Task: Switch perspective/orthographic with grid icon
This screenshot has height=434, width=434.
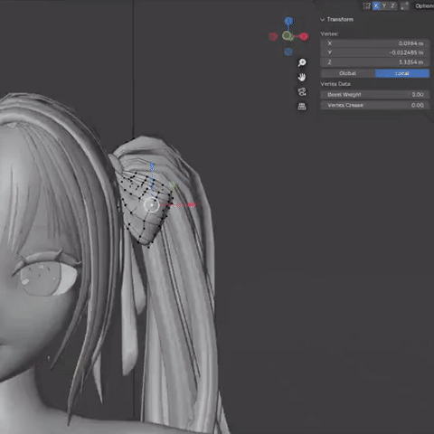Action: [x=302, y=106]
